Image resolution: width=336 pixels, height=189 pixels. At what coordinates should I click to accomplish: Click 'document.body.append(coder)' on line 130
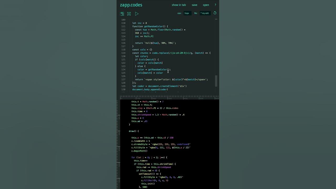(x=150, y=90)
